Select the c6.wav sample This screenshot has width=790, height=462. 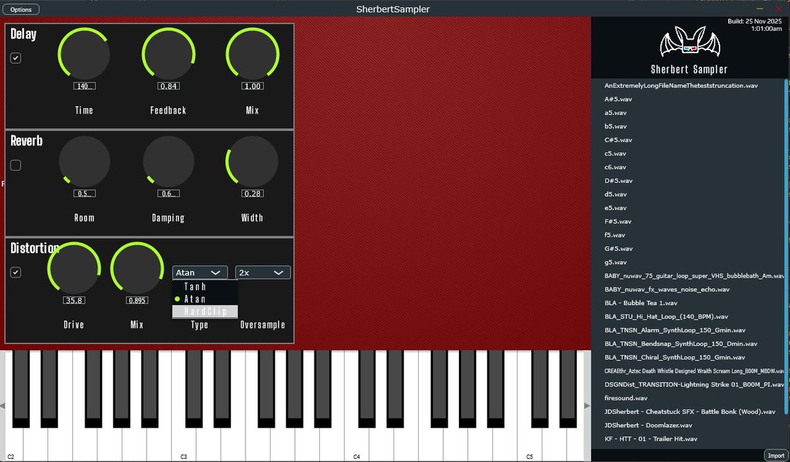(688, 167)
